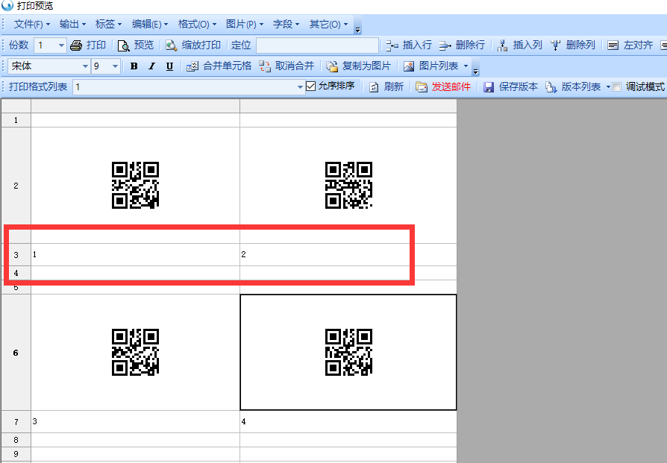Open print preview with magnifier icon
Screen dimensions: 667x463
tap(124, 45)
